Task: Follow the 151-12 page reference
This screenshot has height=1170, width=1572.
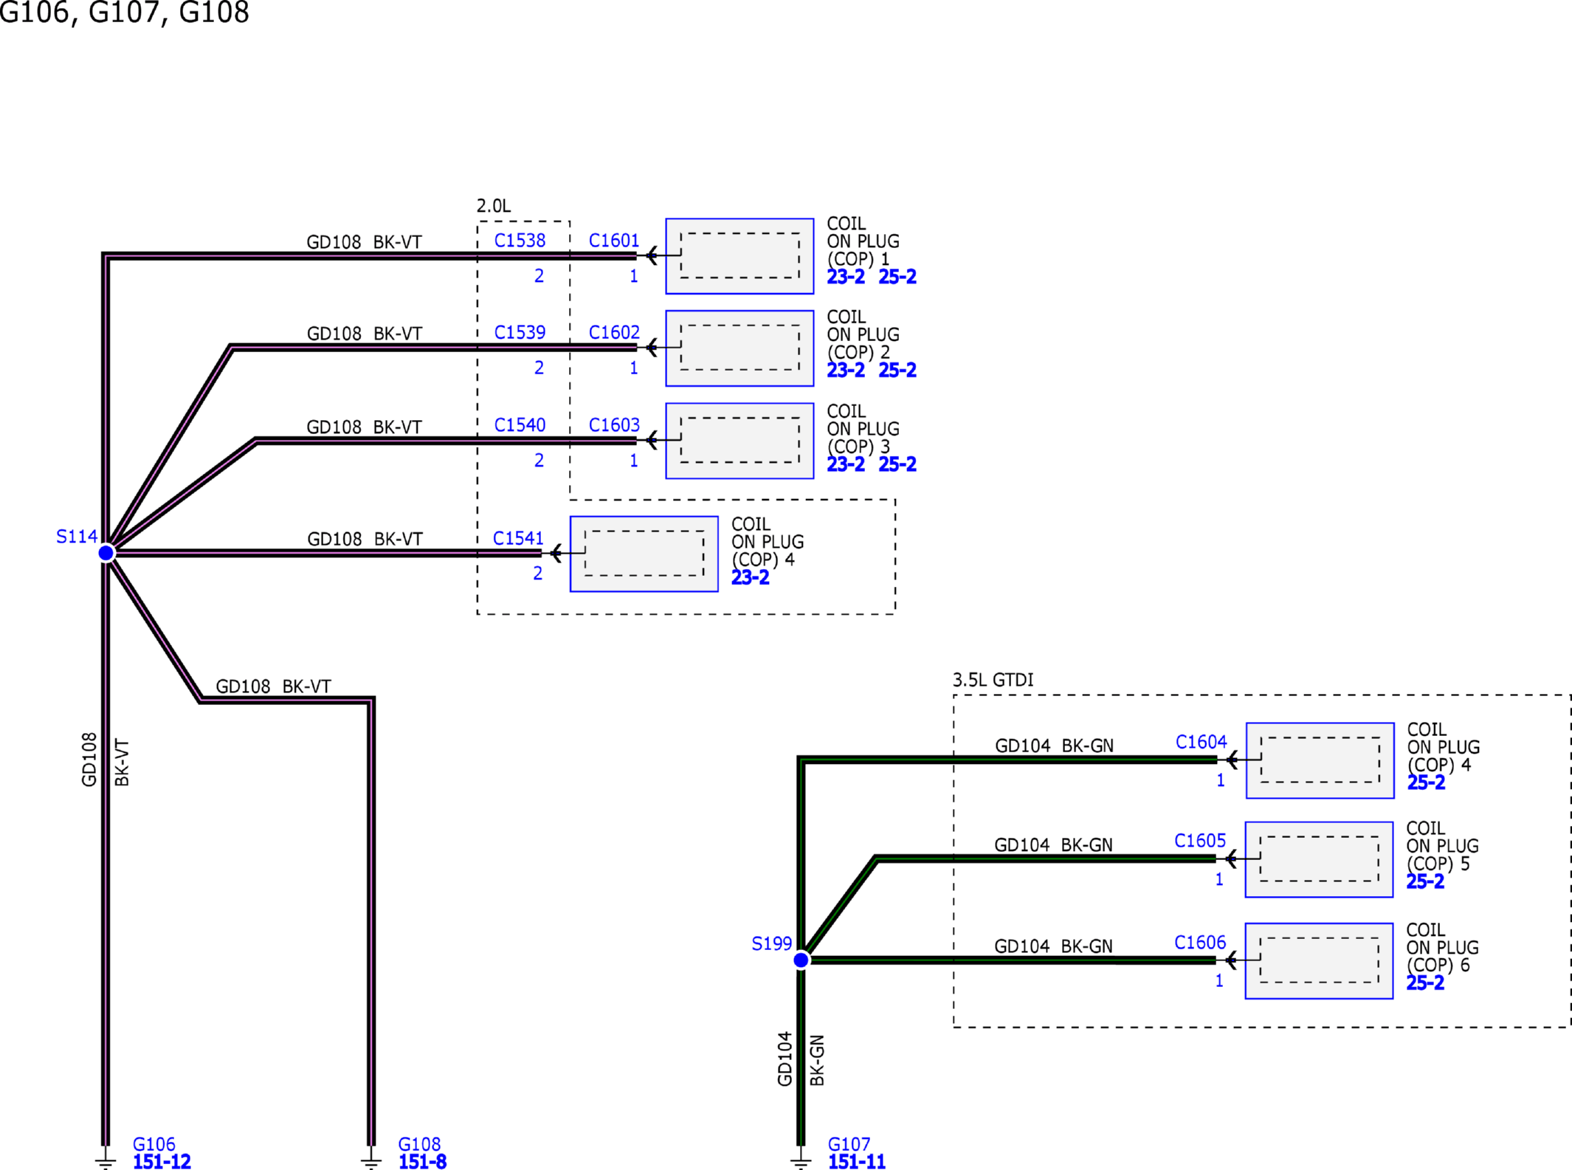Action: tap(162, 1162)
